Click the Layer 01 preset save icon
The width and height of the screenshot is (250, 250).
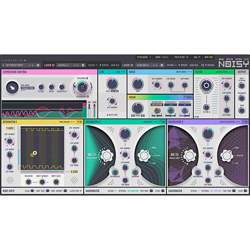coord(83,65)
